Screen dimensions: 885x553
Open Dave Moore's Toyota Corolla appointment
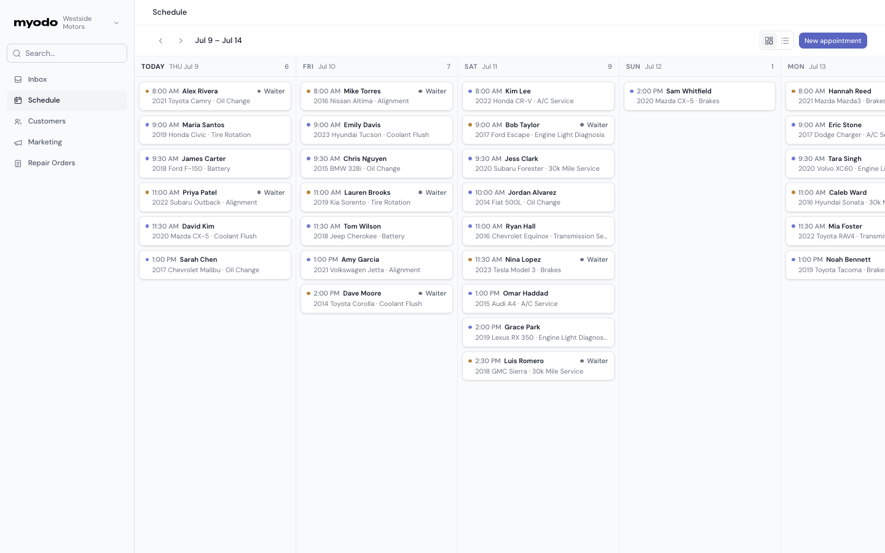(x=377, y=299)
